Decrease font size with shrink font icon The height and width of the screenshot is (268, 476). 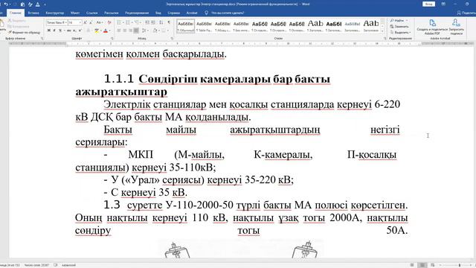[91, 22]
